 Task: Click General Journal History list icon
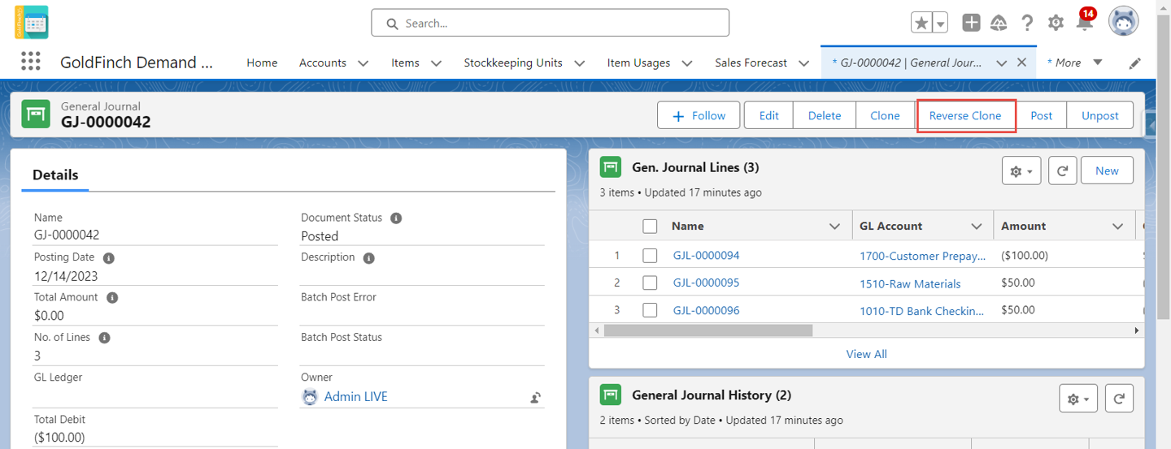click(610, 395)
